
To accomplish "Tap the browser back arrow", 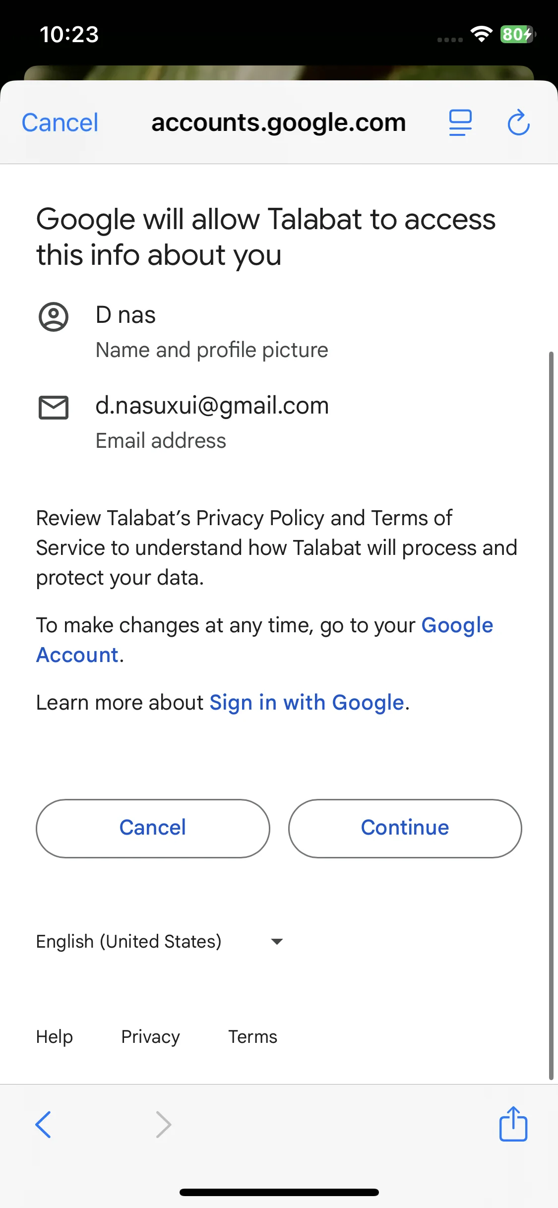I will 44,1124.
